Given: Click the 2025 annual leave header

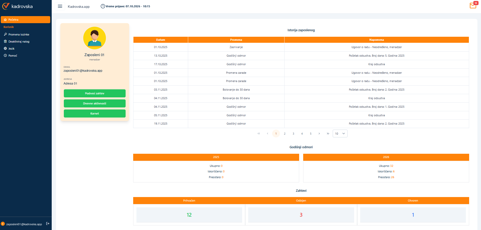Looking at the screenshot, I should click(216, 157).
